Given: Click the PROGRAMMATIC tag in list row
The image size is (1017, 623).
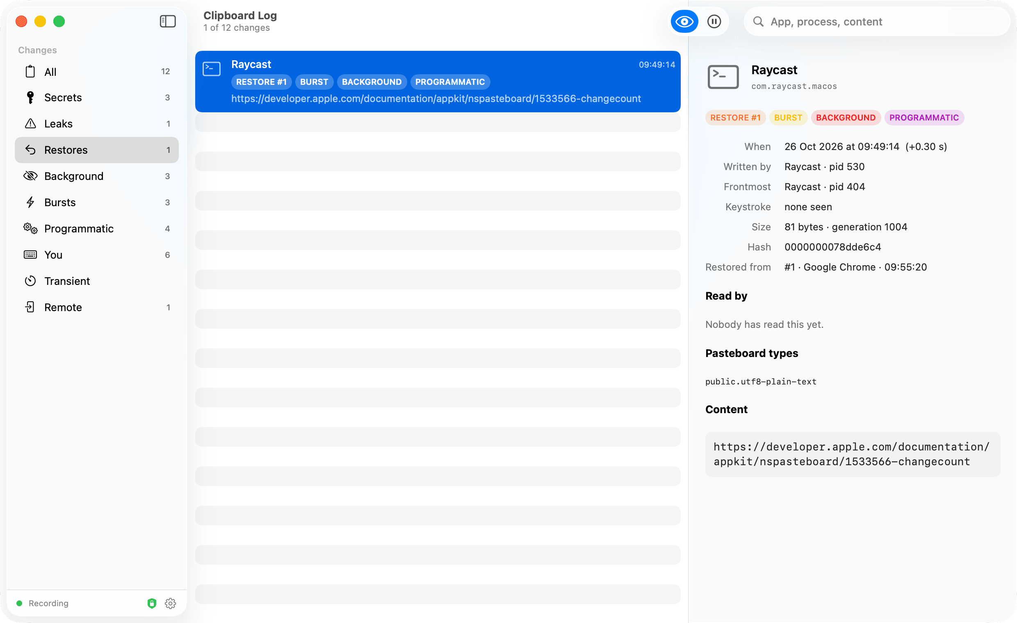Looking at the screenshot, I should coord(450,82).
